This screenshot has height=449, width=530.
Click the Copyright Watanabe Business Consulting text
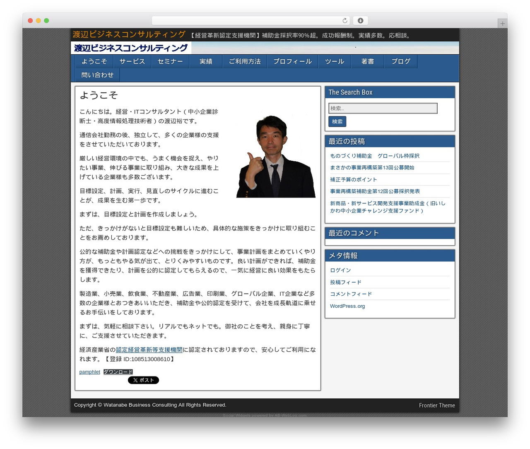pyautogui.click(x=150, y=405)
